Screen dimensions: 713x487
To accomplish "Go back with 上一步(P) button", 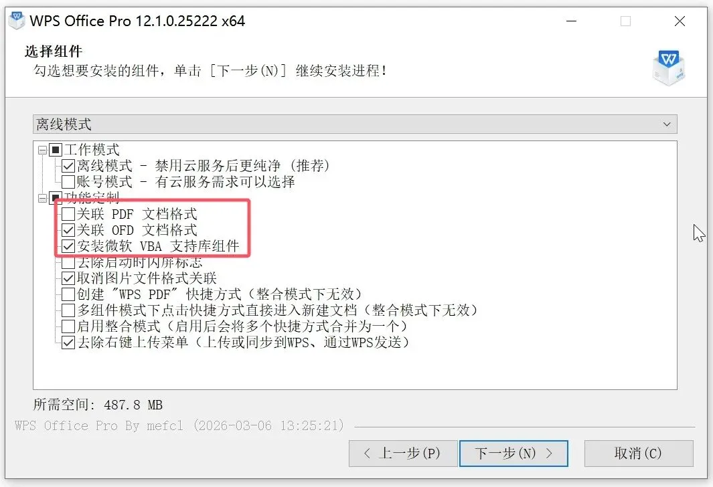I will [403, 453].
